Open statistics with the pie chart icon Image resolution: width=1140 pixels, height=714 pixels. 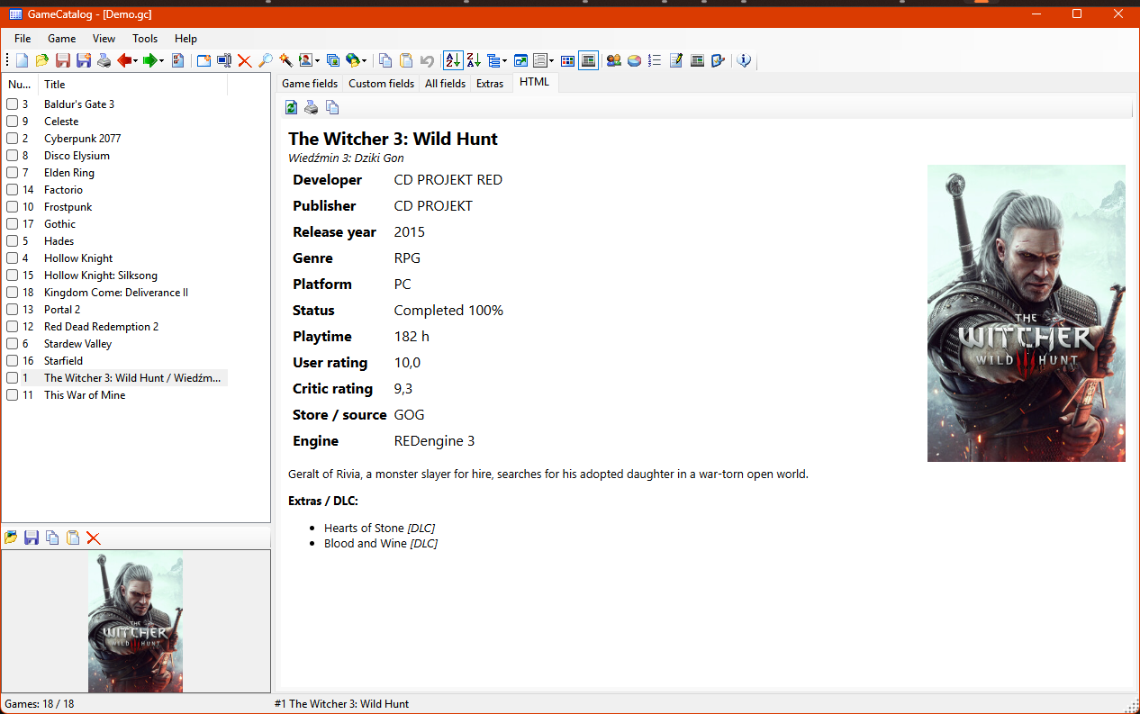coord(635,60)
